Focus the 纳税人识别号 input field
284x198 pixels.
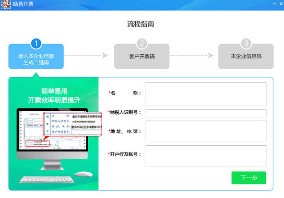(206, 114)
